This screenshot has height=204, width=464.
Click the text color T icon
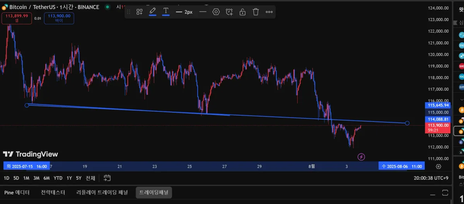point(166,12)
